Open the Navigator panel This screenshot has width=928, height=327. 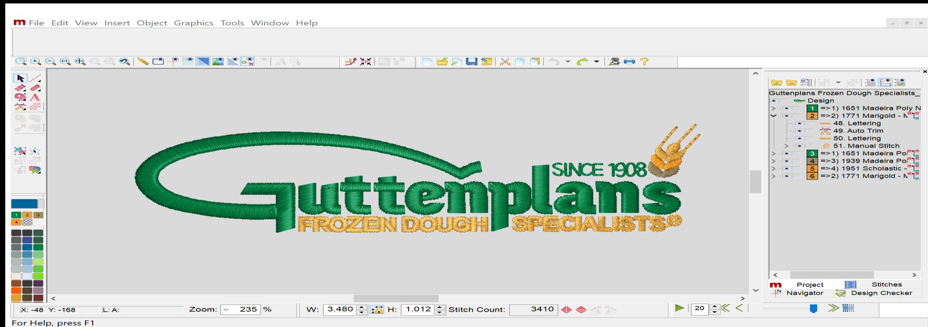click(805, 293)
